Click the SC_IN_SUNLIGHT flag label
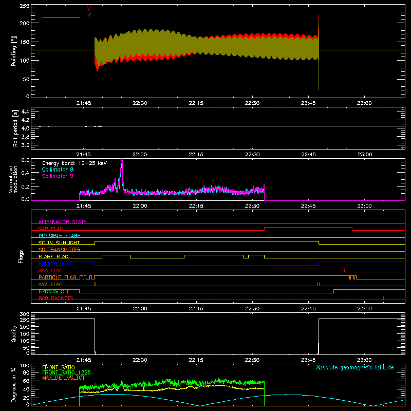Image resolution: width=411 pixels, height=411 pixels. (59, 242)
